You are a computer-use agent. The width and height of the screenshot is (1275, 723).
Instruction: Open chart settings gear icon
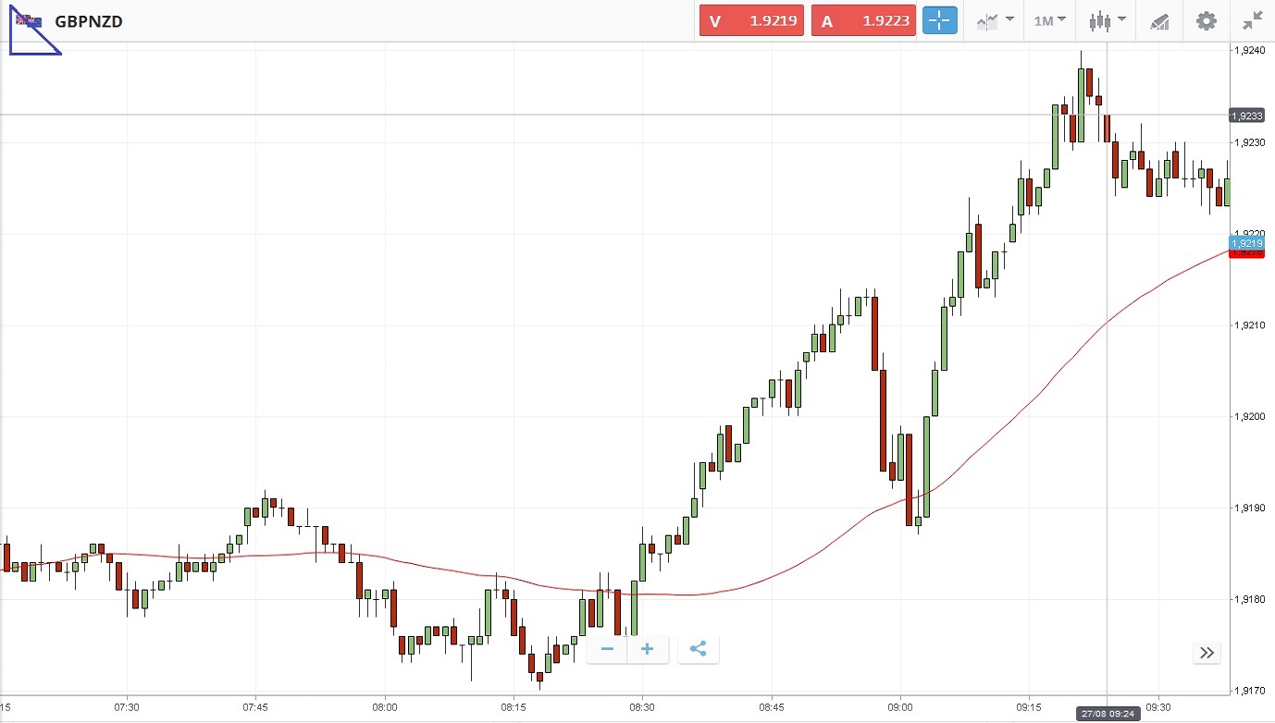(x=1207, y=20)
